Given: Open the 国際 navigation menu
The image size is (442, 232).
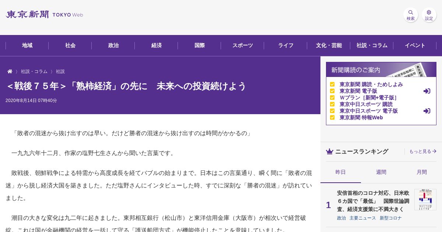Looking at the screenshot, I should coord(200,46).
